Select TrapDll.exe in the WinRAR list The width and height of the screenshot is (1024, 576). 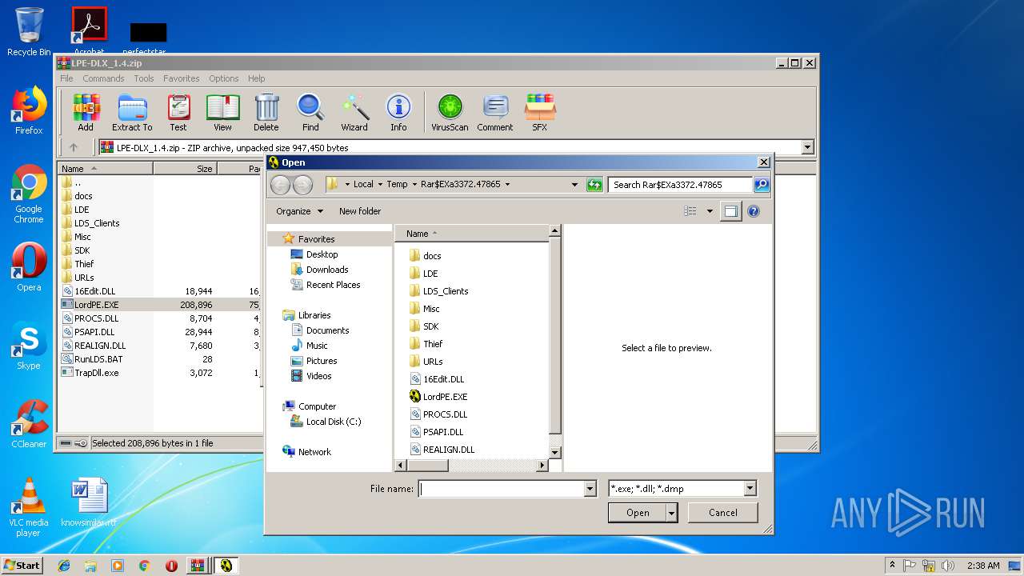click(96, 373)
